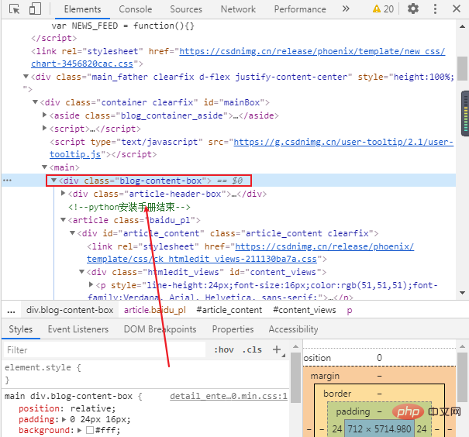Open the DOM Breakpoints pane
The image size is (469, 437).
tap(160, 329)
